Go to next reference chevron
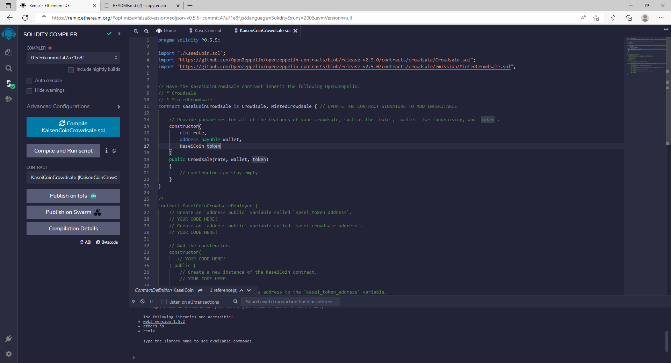 tap(249, 290)
